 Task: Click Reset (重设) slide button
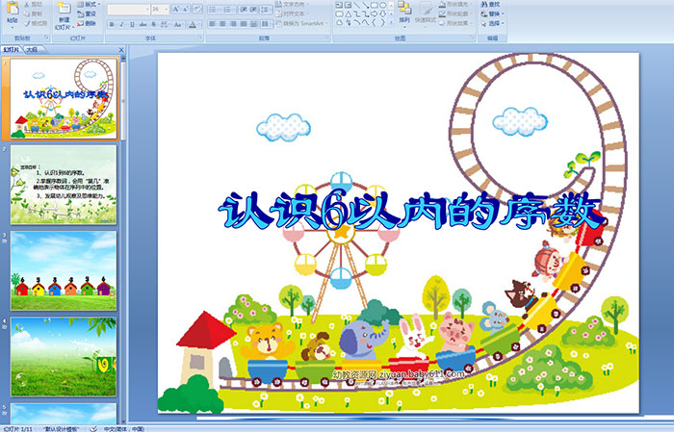tap(87, 13)
